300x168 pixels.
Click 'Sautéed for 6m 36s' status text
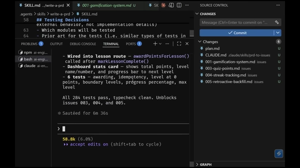pyautogui.click(x=85, y=113)
